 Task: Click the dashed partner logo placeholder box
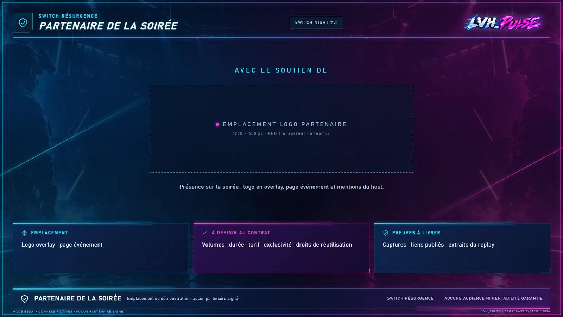point(281,129)
